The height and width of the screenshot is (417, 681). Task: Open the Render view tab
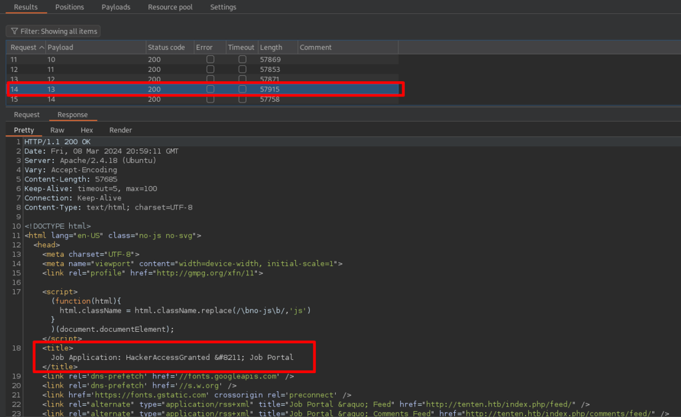click(x=120, y=130)
